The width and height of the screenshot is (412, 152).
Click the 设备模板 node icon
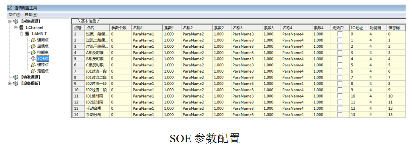click(x=16, y=84)
